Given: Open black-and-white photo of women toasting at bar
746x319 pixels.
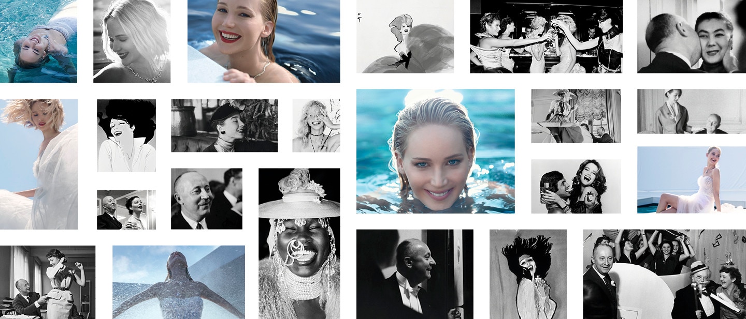Looking at the screenshot, I should (546, 36).
